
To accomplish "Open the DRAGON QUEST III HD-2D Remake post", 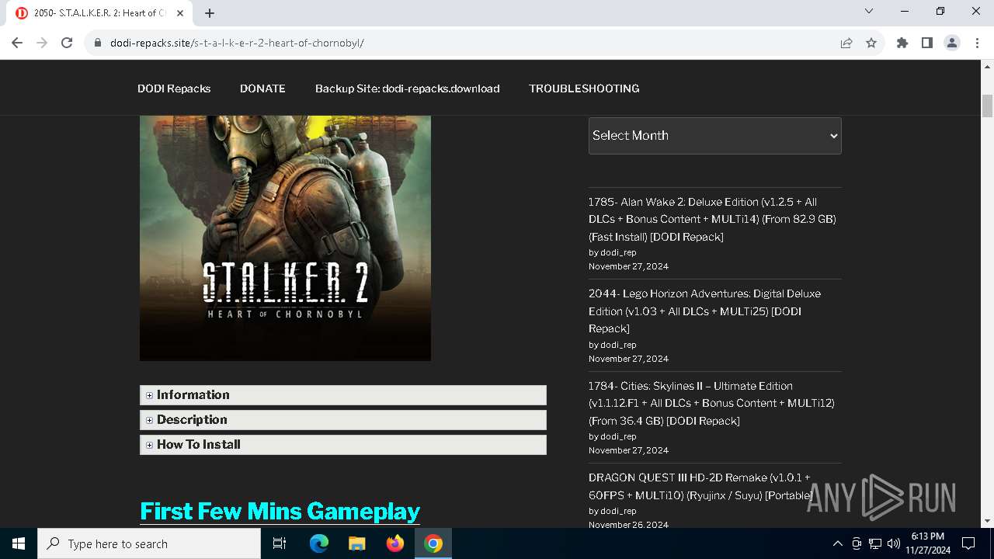I will pos(700,486).
